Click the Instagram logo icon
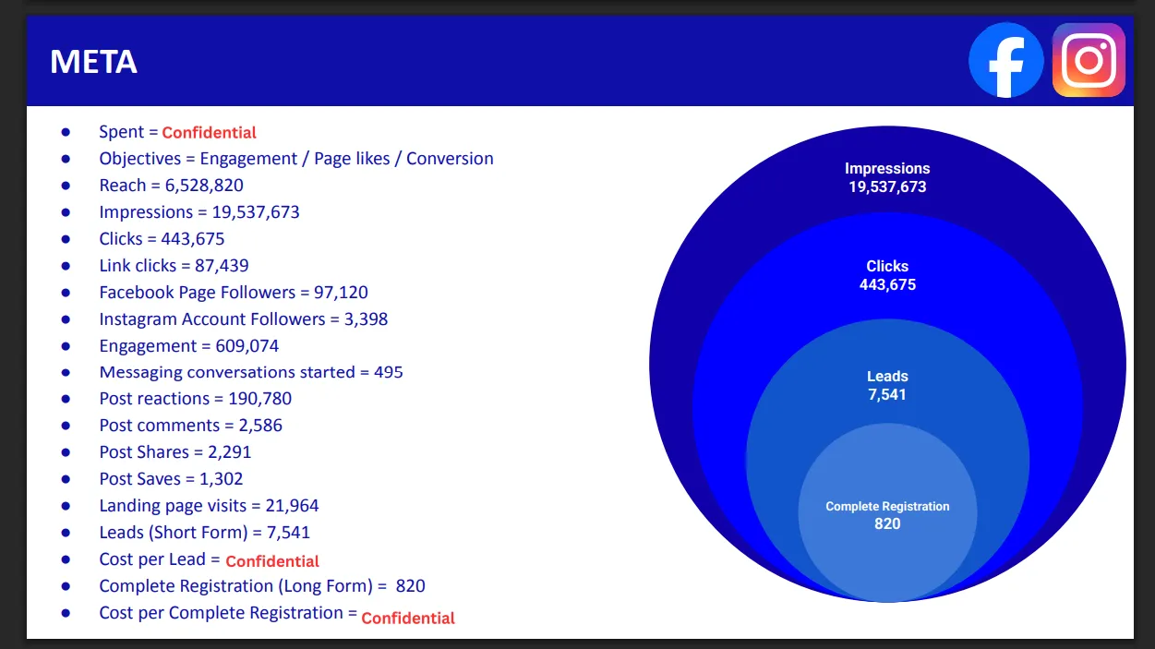This screenshot has width=1155, height=649. (x=1089, y=60)
